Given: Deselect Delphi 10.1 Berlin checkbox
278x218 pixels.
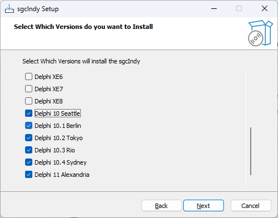Looking at the screenshot, I should (28, 126).
